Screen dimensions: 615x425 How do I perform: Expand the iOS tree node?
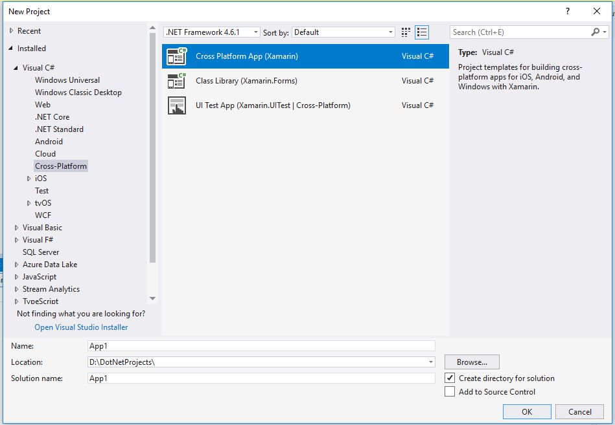[29, 179]
